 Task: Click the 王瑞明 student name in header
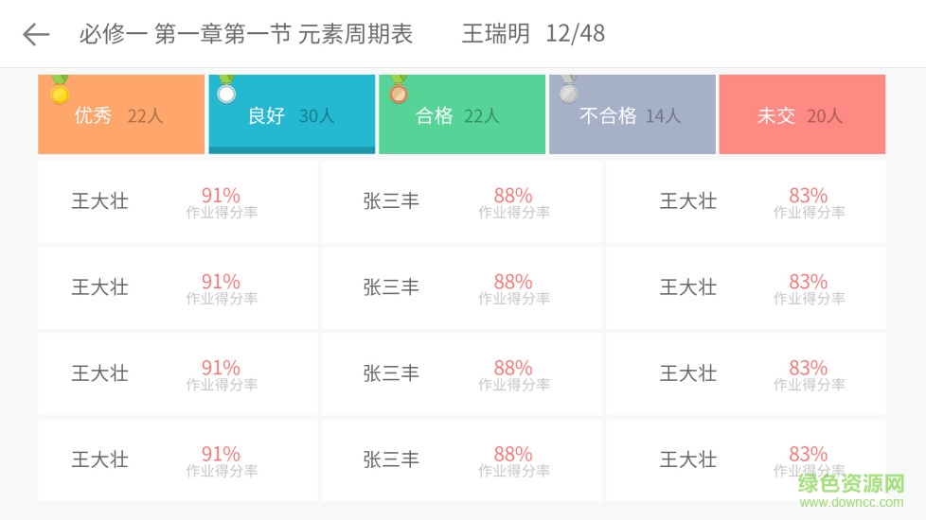click(495, 35)
